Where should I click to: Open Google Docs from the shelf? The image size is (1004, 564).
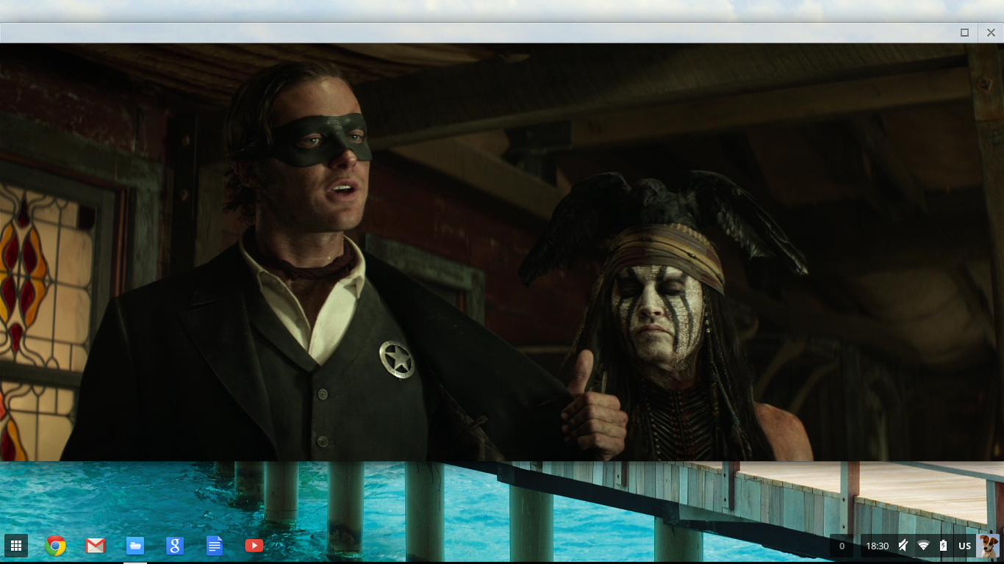coord(215,546)
